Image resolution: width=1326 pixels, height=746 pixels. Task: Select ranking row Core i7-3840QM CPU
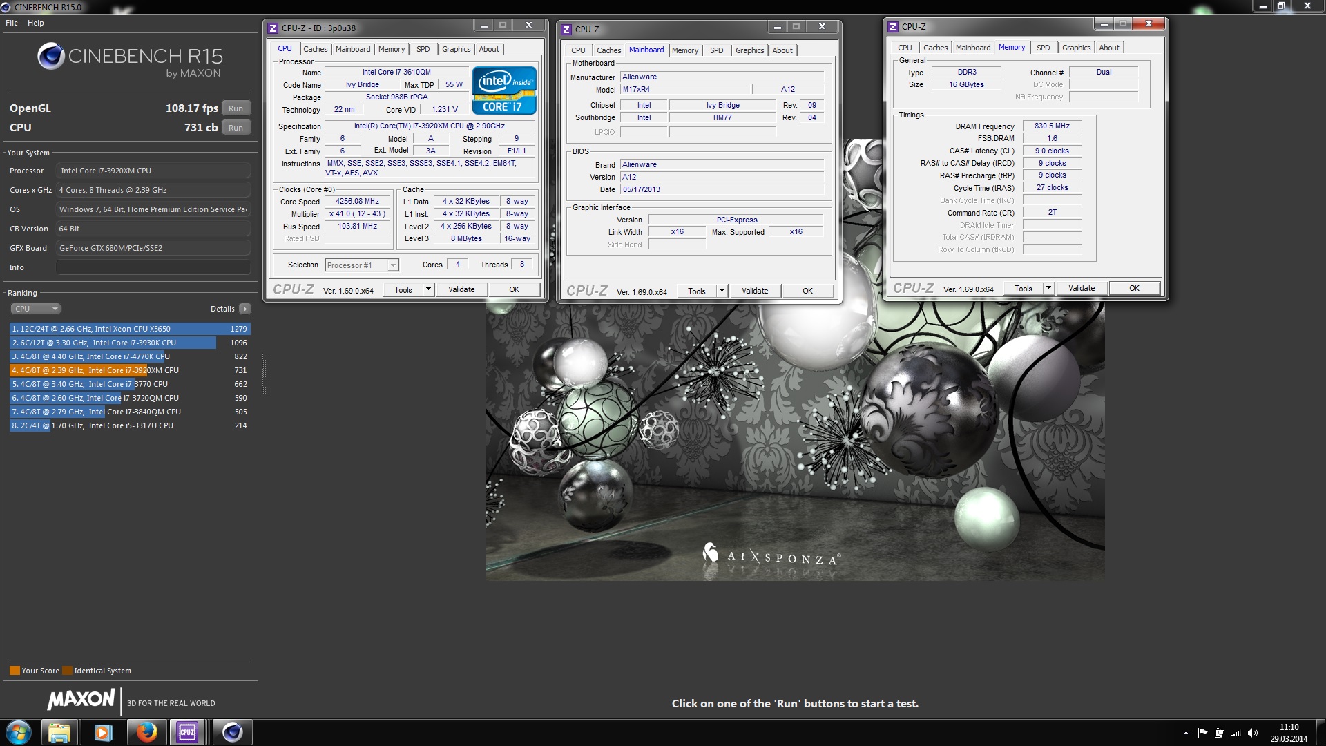(x=130, y=412)
